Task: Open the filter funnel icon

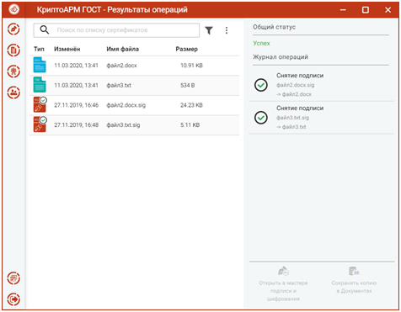Action: coord(209,30)
